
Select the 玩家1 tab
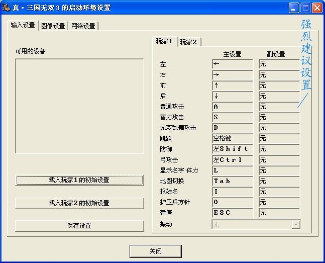tap(165, 41)
